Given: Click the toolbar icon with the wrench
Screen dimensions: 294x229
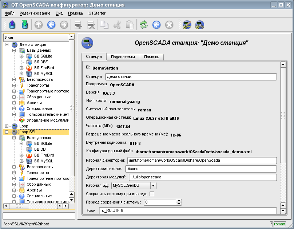Looking at the screenshot, I should click(200, 25).
